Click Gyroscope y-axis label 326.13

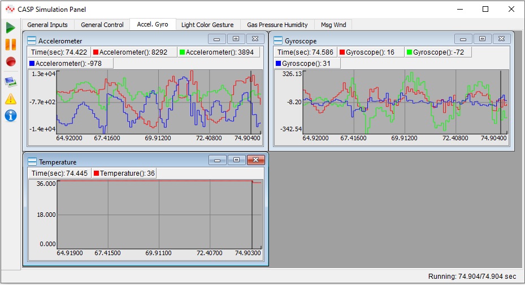point(292,74)
